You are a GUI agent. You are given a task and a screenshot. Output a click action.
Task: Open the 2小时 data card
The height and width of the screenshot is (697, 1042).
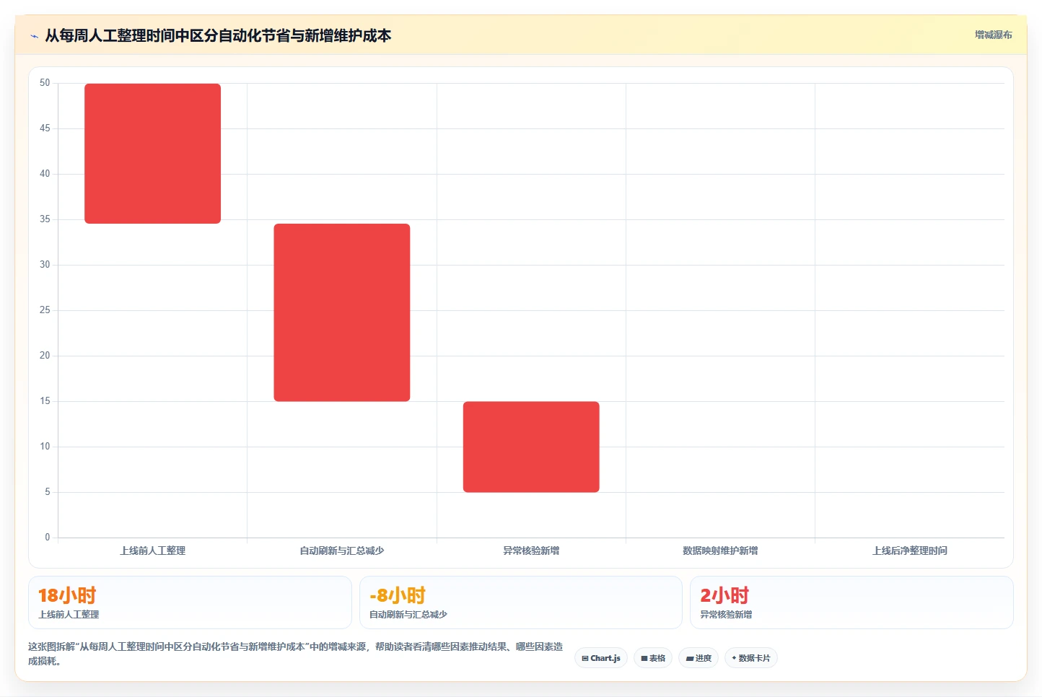851,602
